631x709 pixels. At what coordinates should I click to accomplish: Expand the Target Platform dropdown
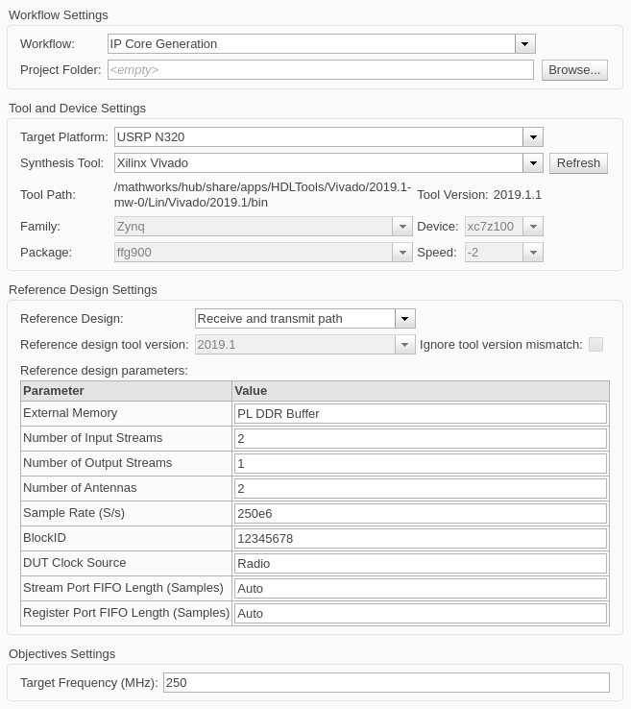(x=533, y=137)
